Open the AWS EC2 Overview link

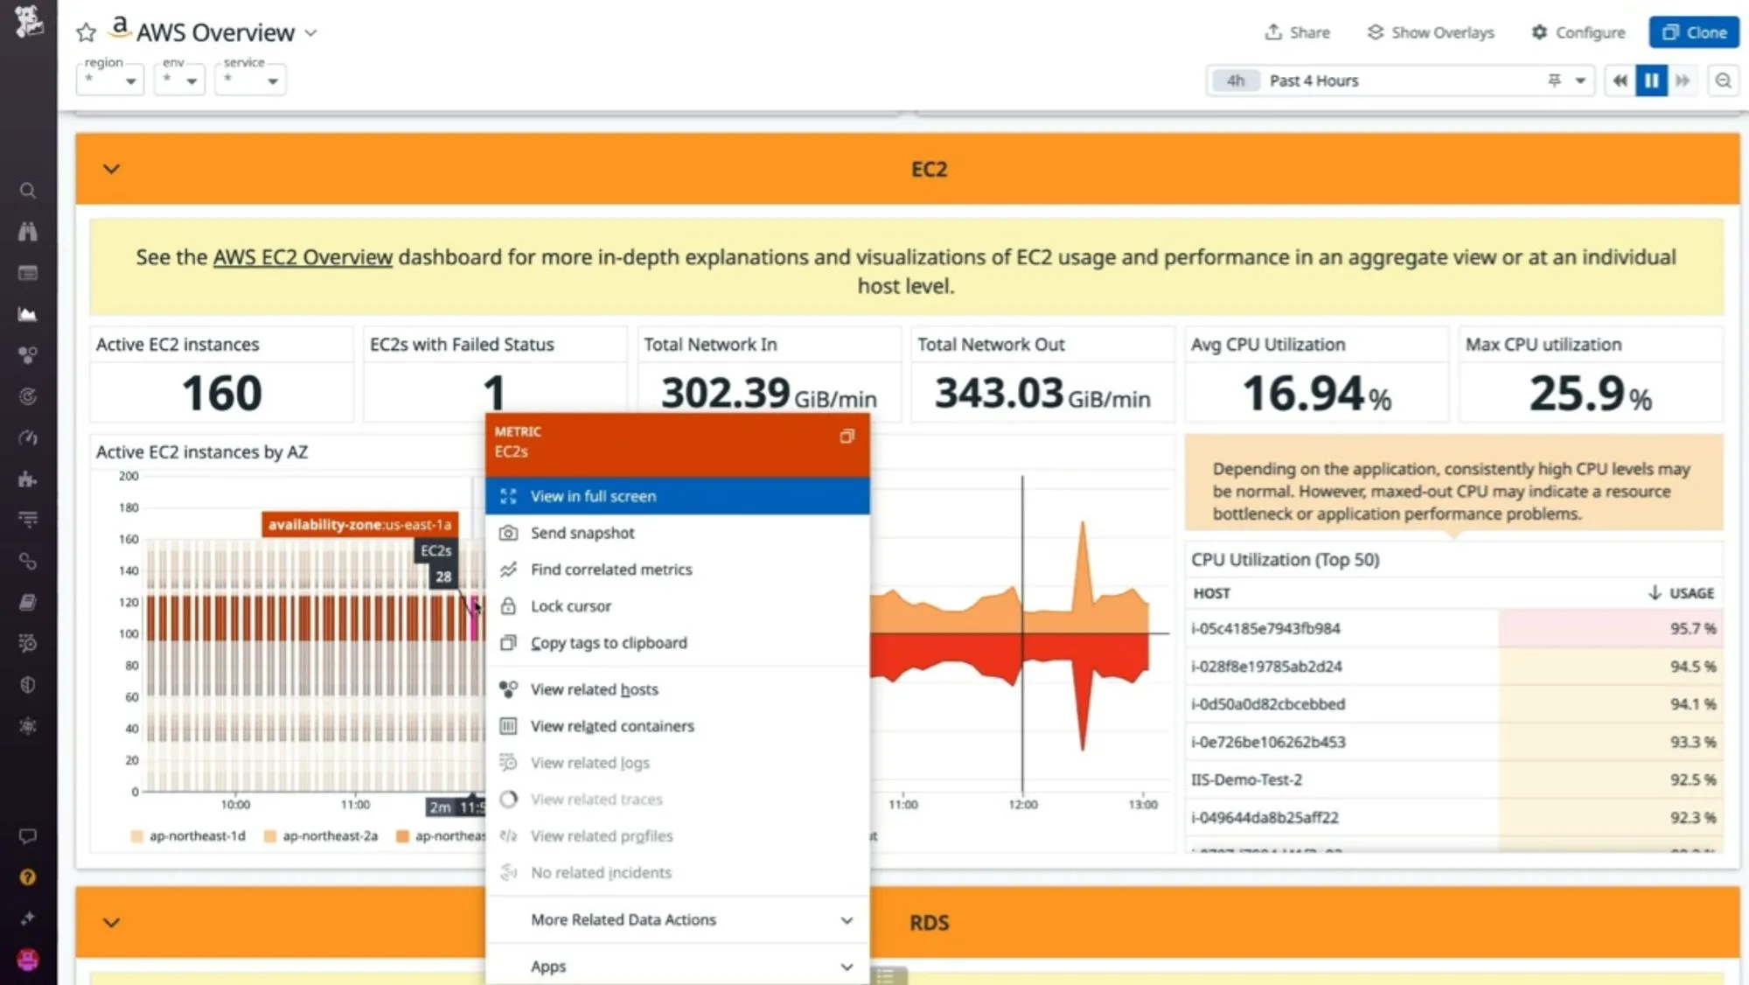pyautogui.click(x=303, y=257)
